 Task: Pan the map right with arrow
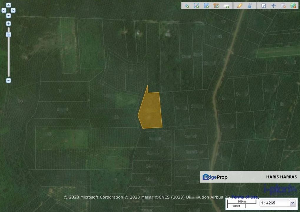pyautogui.click(x=13, y=10)
